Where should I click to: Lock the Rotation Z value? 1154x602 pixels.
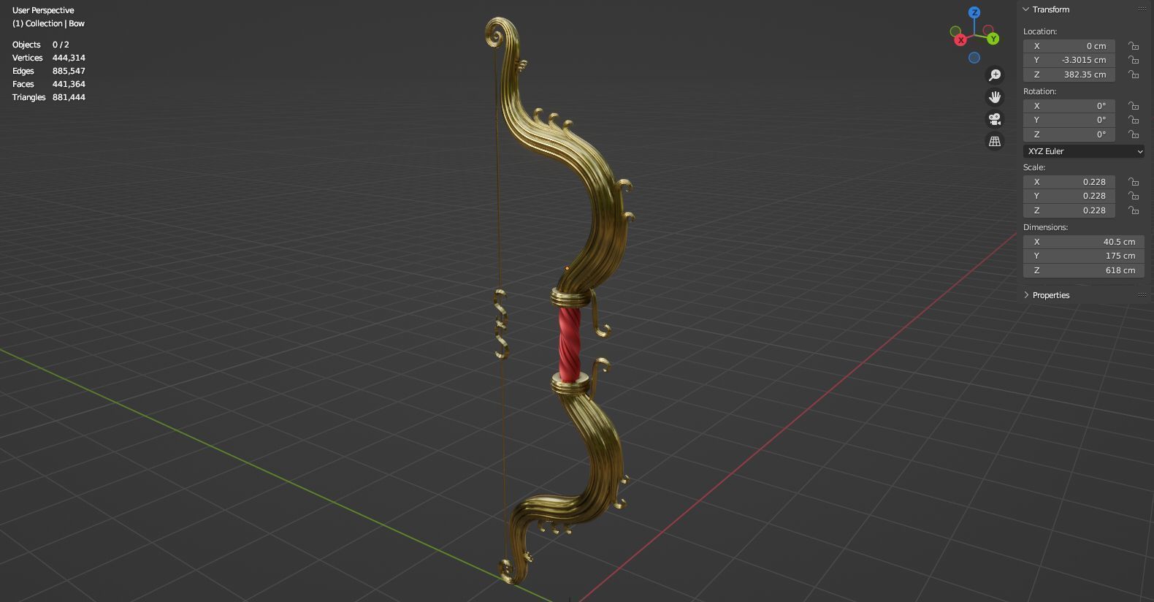point(1134,134)
